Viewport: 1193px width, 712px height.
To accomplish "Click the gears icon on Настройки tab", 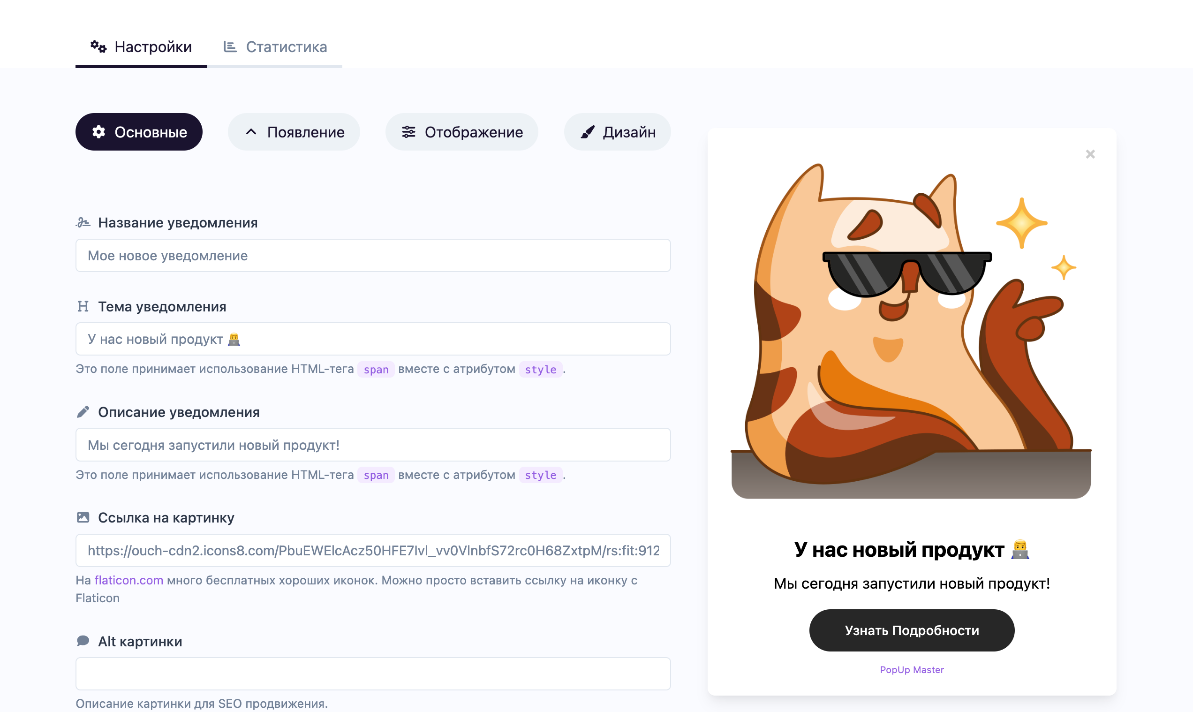I will coord(98,46).
